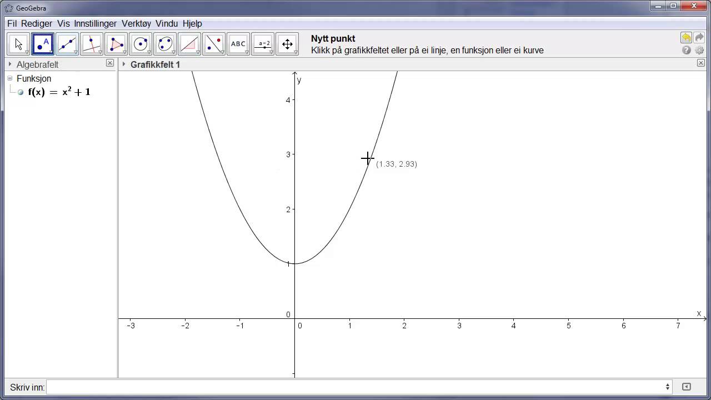The width and height of the screenshot is (711, 400).
Task: Click the x-axis tick label 7
Action: pyautogui.click(x=678, y=326)
